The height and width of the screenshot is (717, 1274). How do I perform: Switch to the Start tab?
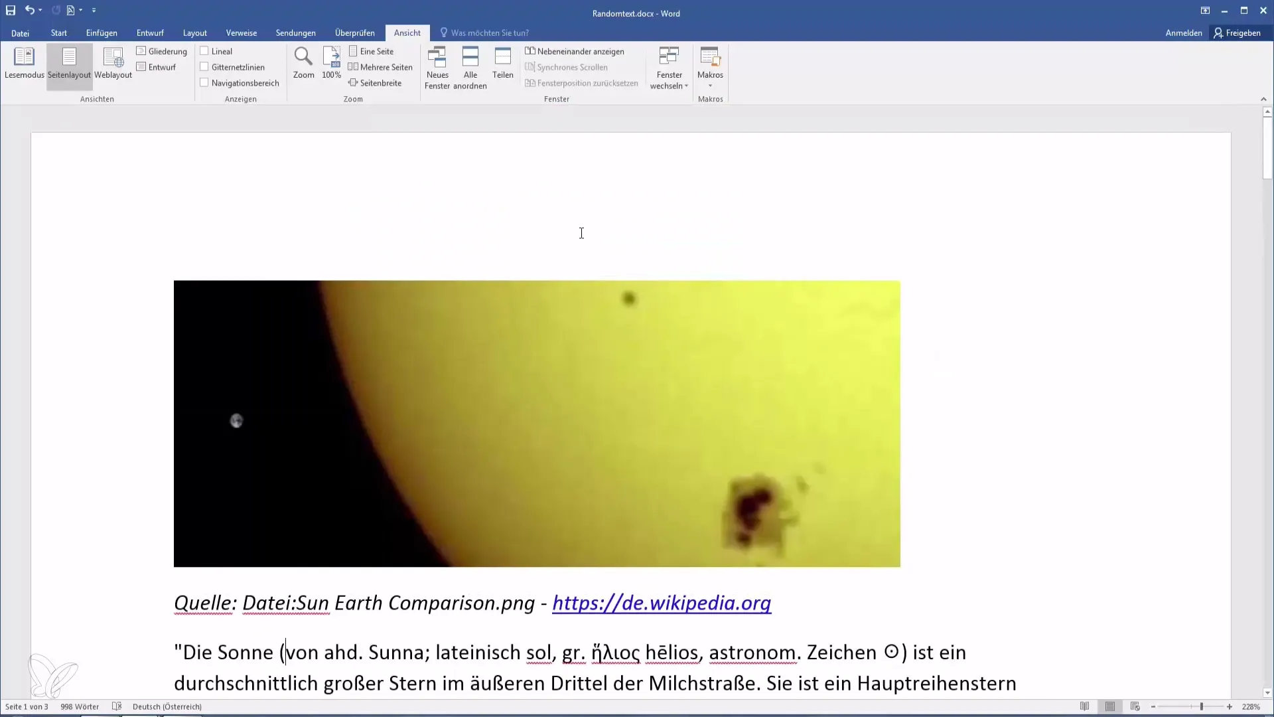click(x=59, y=33)
